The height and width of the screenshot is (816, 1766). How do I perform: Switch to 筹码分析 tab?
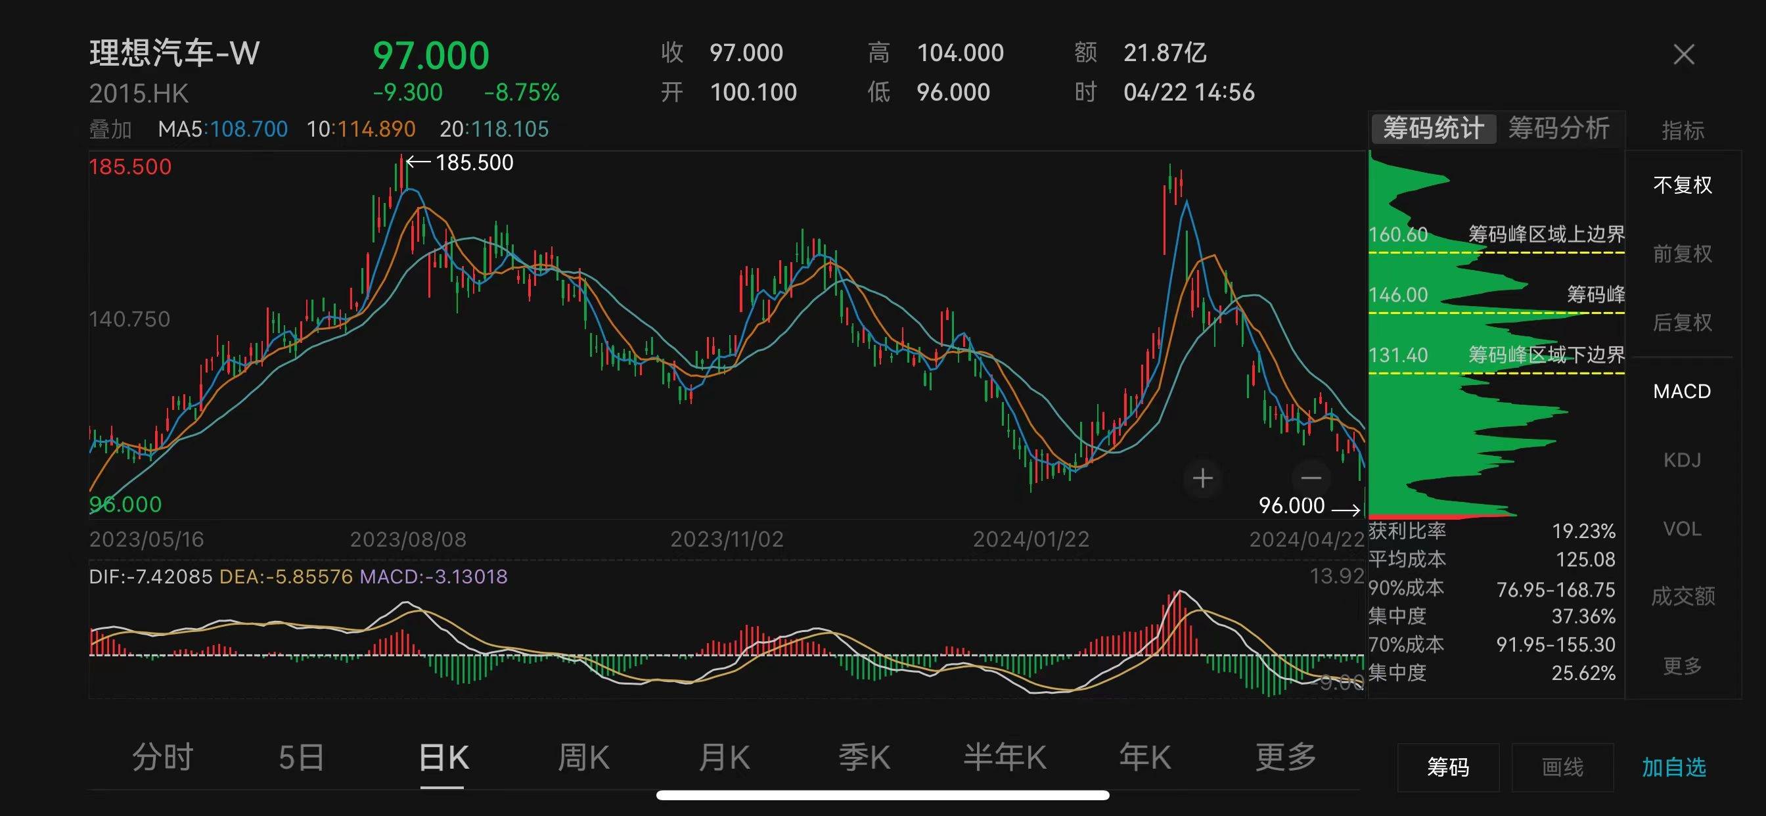[1558, 128]
